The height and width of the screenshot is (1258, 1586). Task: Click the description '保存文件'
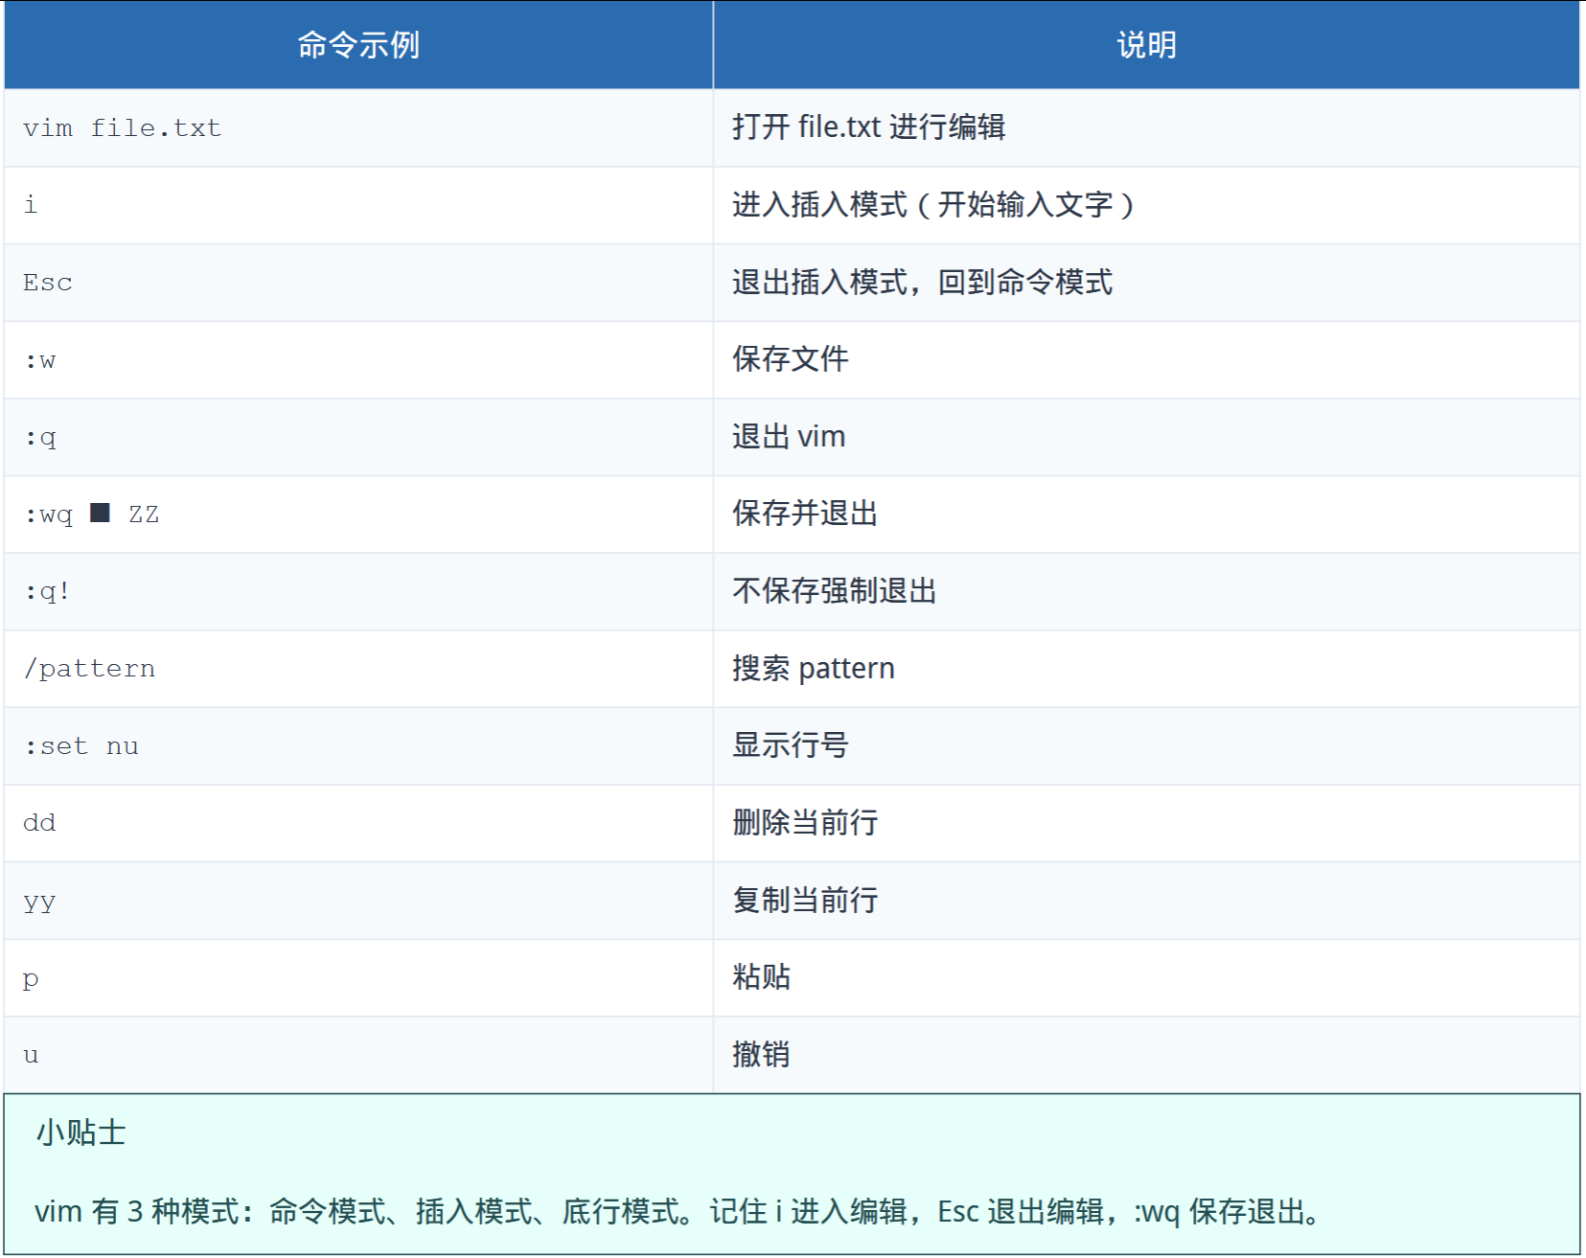(x=791, y=359)
